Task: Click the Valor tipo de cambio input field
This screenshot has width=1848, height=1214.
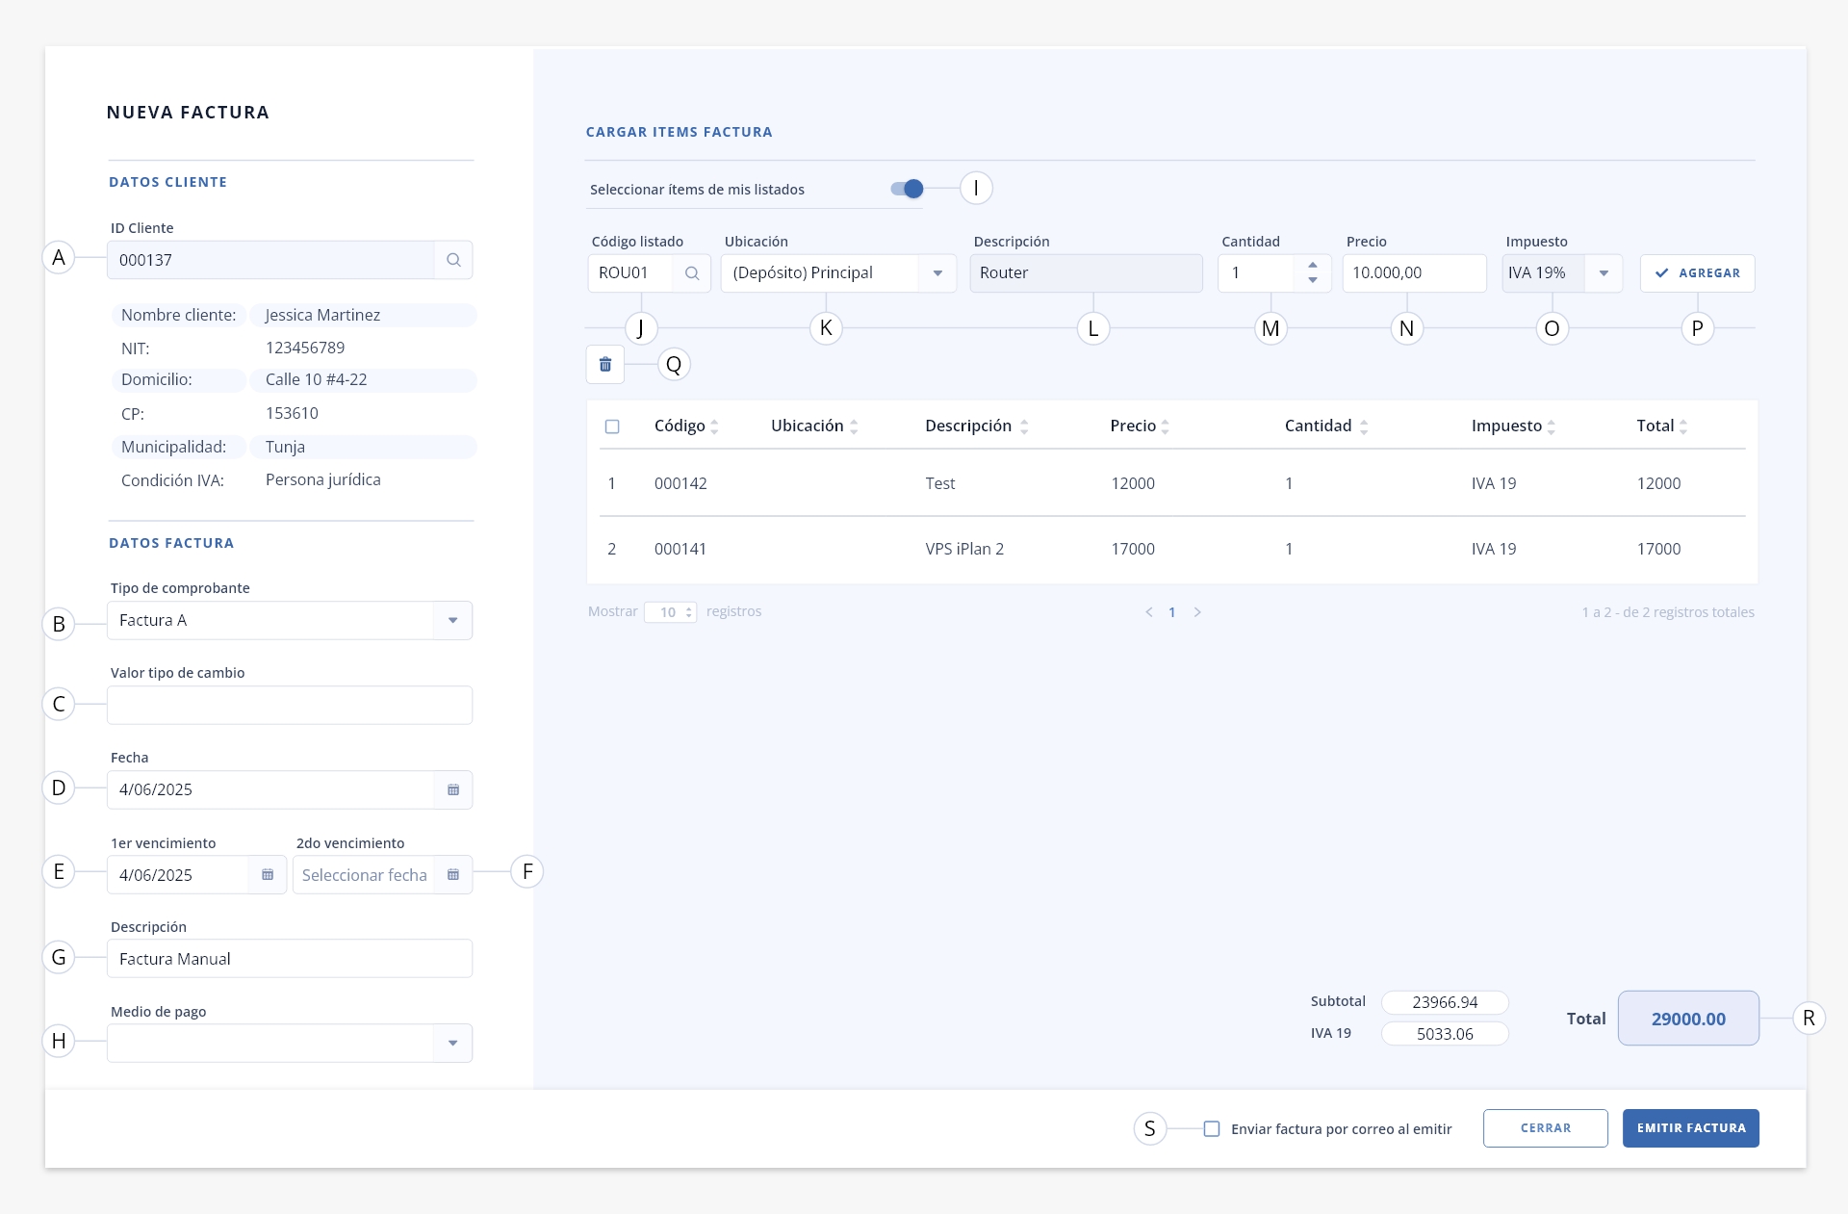Action: [x=290, y=706]
